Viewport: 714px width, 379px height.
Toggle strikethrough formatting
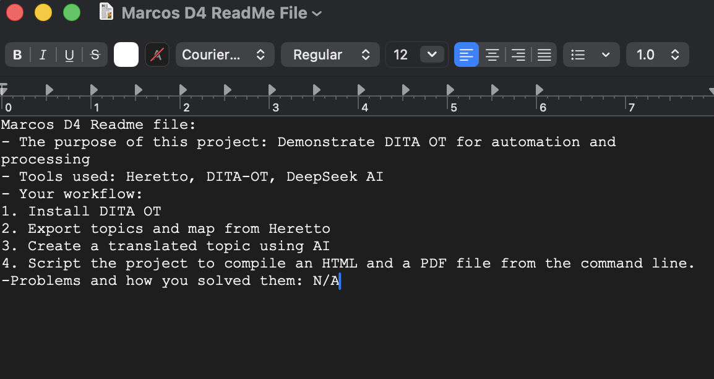coord(95,54)
